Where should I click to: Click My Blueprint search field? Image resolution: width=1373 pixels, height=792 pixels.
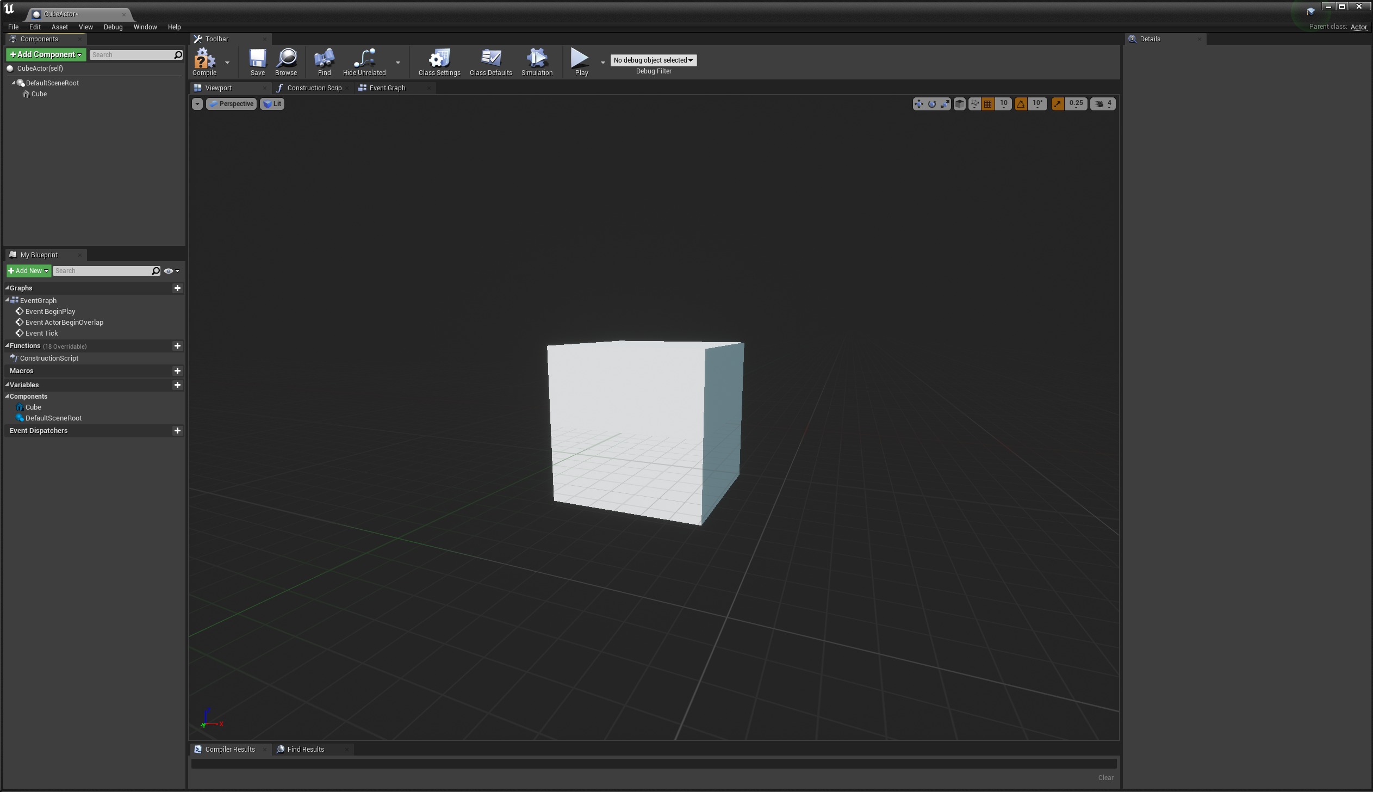click(107, 271)
